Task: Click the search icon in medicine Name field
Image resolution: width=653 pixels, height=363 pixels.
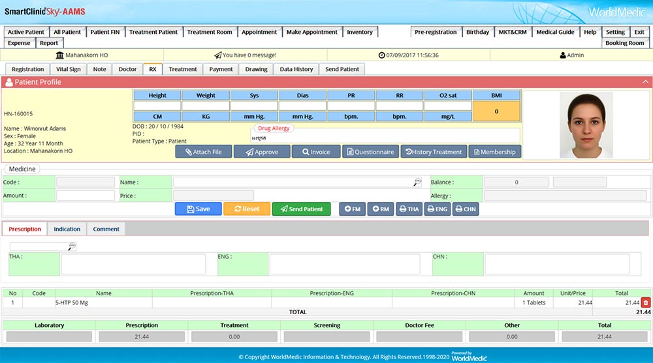Action: coord(417,182)
